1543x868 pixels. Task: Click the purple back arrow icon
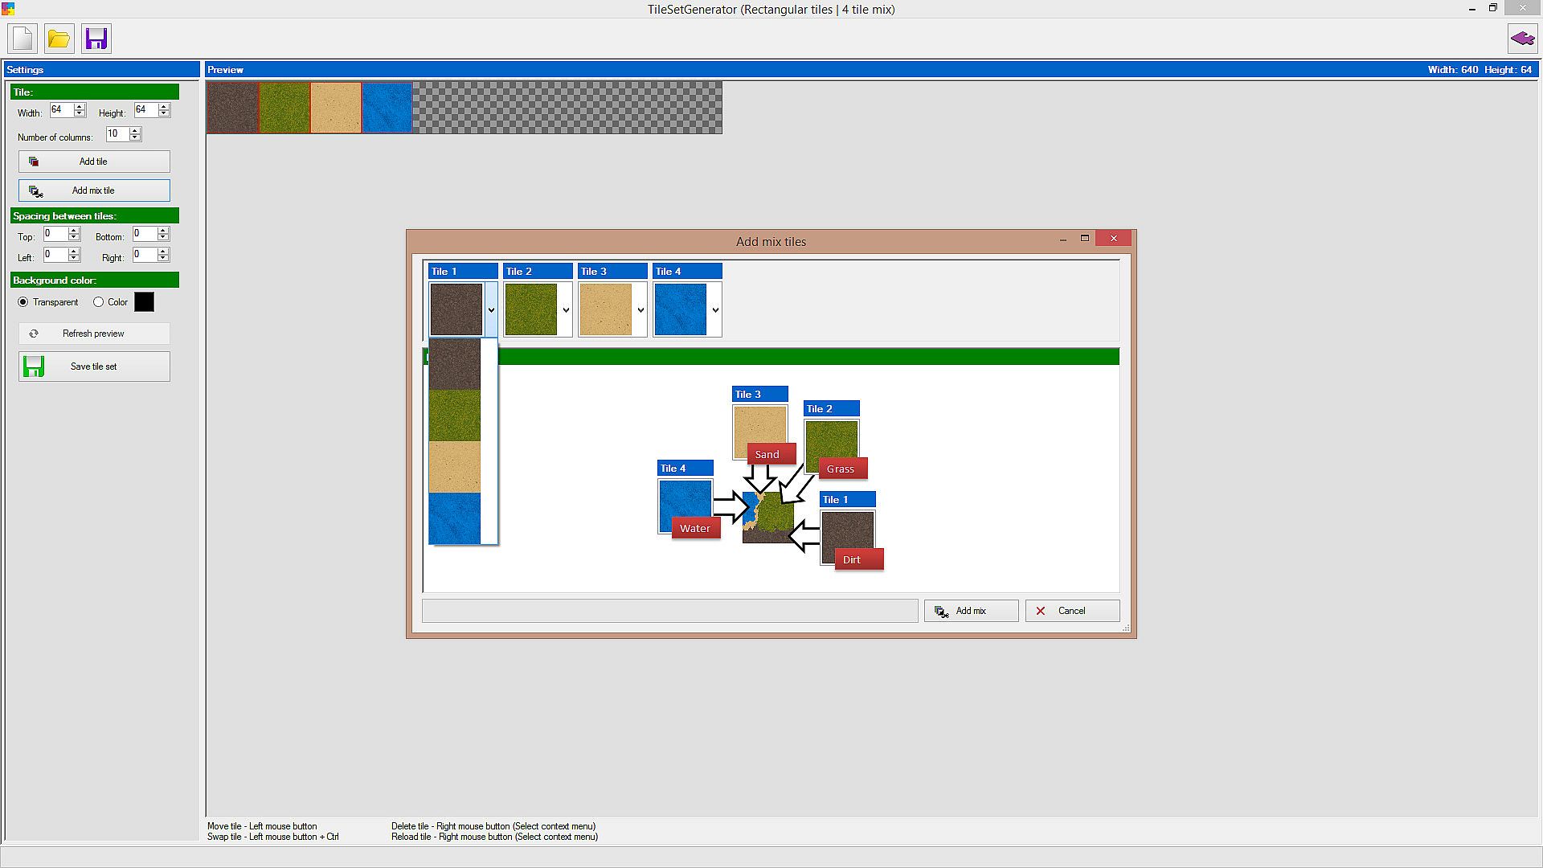(x=1522, y=39)
